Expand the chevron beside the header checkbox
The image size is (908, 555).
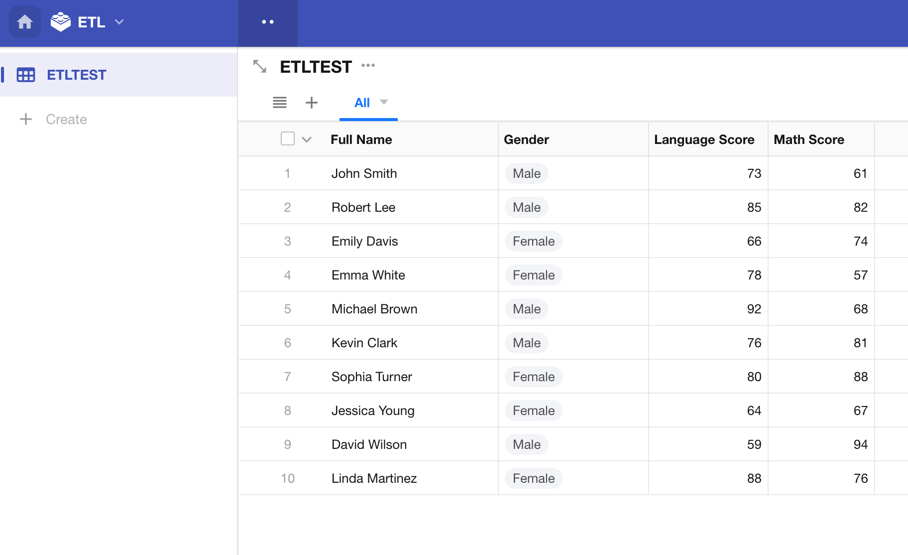(307, 139)
